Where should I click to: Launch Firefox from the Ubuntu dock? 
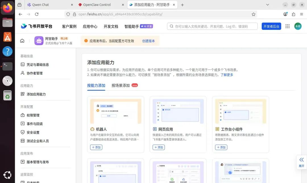pos(7,8)
